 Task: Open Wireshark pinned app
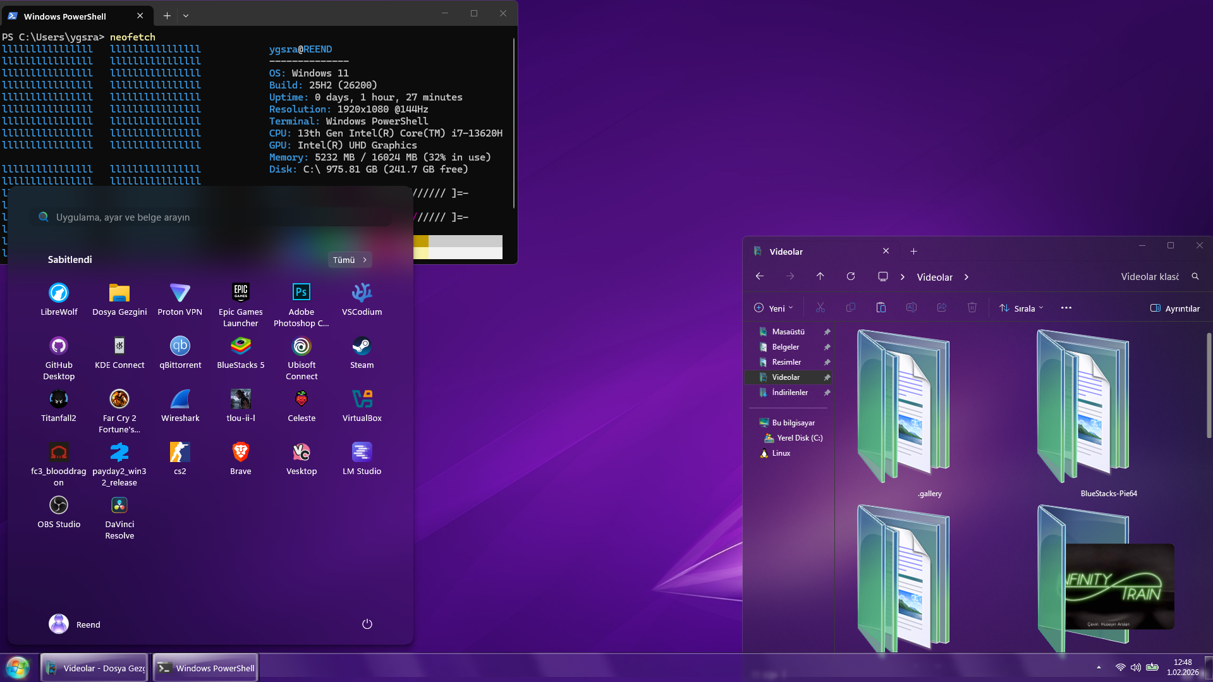tap(180, 405)
